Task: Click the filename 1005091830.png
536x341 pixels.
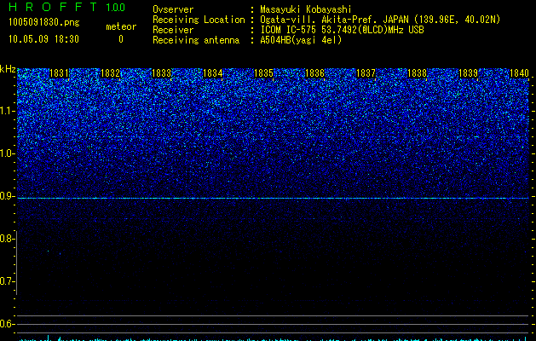Action: (44, 22)
